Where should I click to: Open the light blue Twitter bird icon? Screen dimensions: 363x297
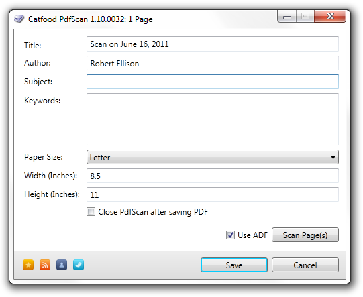pos(79,265)
